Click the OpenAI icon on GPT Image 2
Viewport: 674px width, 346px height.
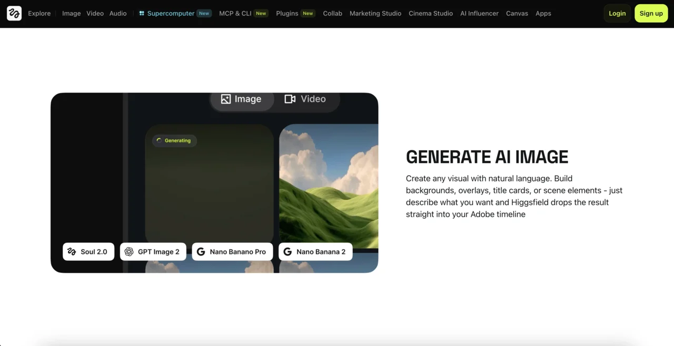(x=129, y=252)
